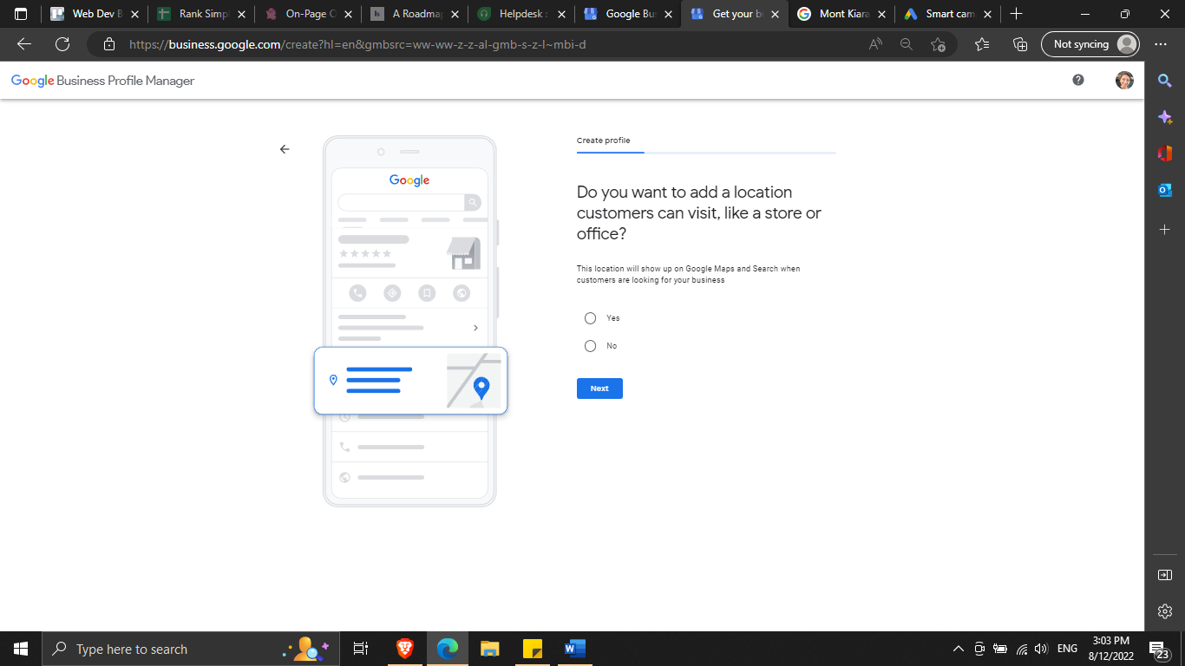Viewport: 1185px width, 666px height.
Task: Click the browser address bar
Action: click(486, 44)
